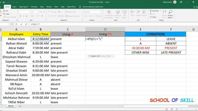Open the Review tab
Screen dimensions: 198x111
coord(49,7)
